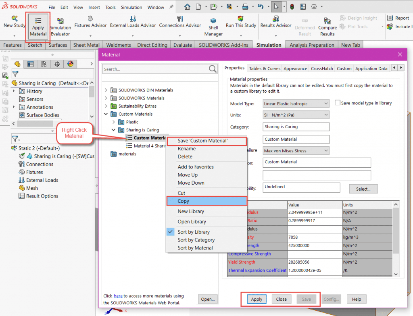
Task: Click the New document icon
Action: tap(198, 7)
